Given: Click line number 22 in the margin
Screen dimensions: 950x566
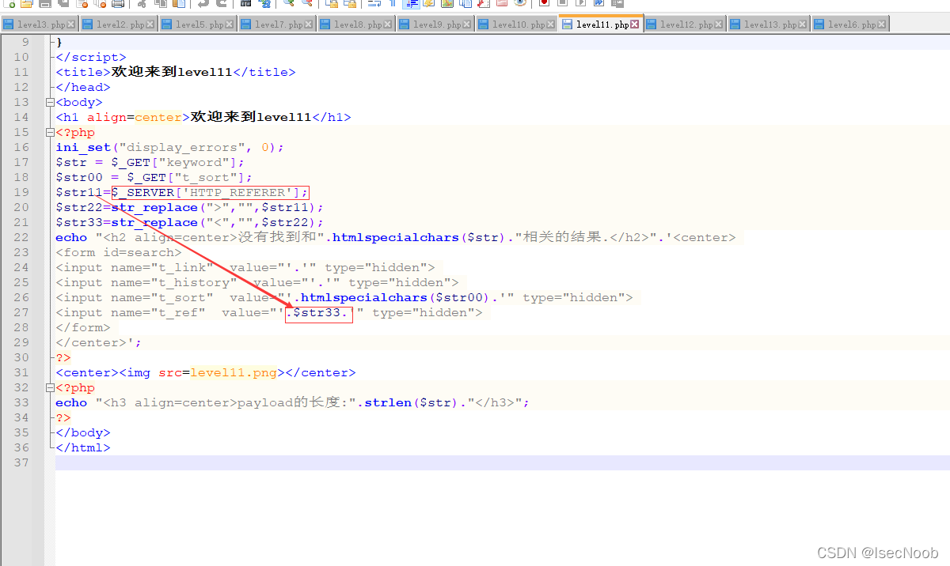Looking at the screenshot, I should coord(21,237).
